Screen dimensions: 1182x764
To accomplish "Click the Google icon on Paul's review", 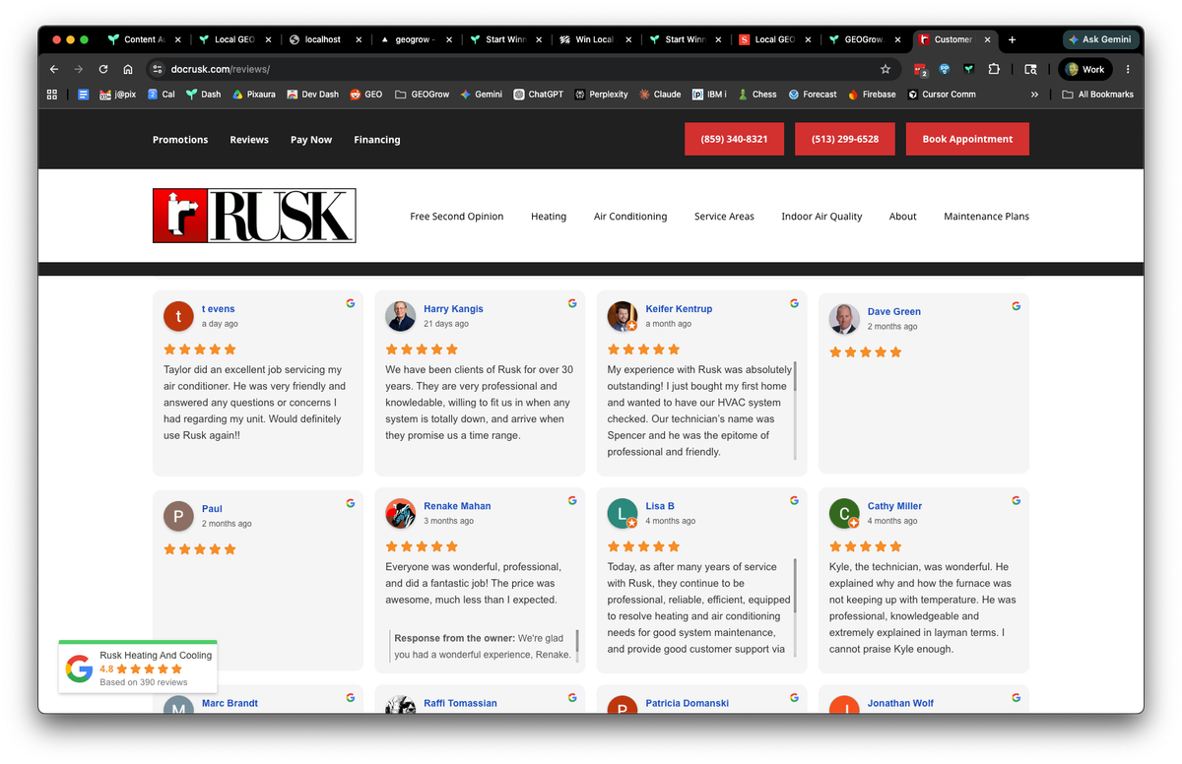I will (x=351, y=503).
